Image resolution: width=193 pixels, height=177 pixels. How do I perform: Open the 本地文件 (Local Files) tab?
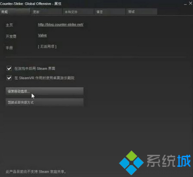pyautogui.click(x=78, y=12)
